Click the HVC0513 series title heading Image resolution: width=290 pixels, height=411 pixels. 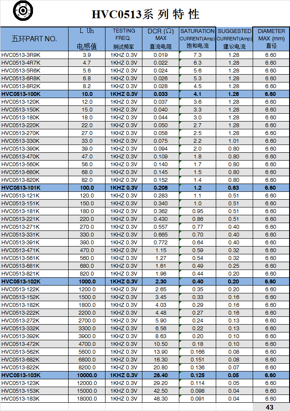[145, 14]
